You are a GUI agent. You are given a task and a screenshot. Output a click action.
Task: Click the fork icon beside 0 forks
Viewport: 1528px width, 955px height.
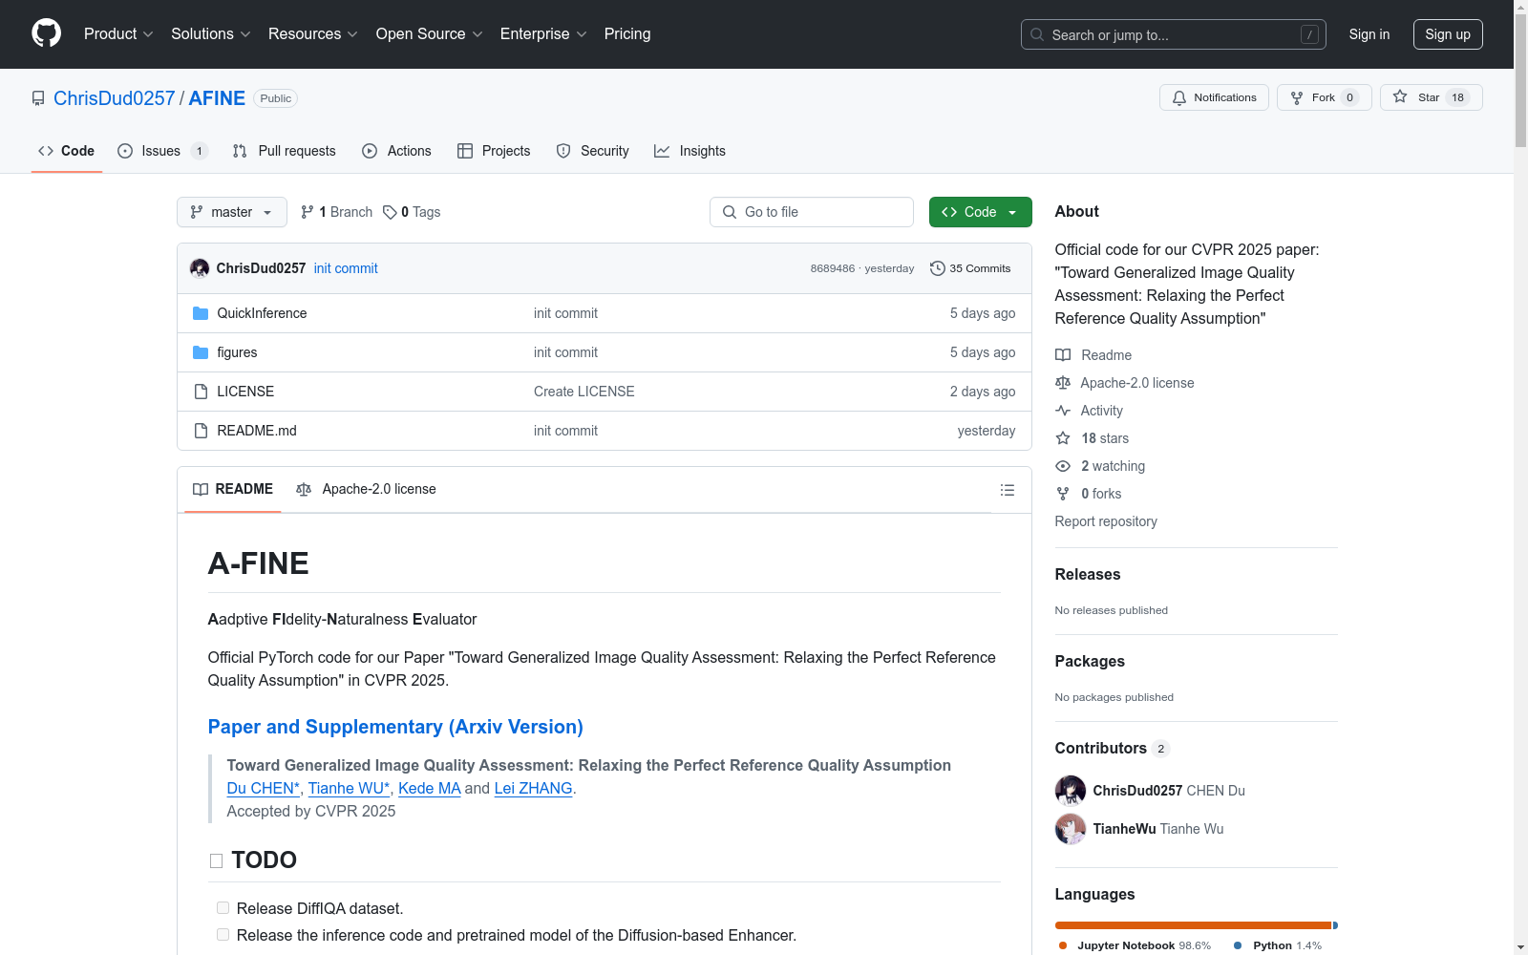pos(1063,494)
